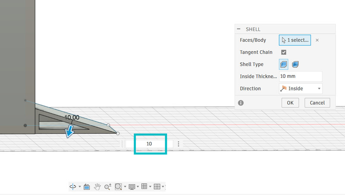345x195 pixels.
Task: Click the drag grip left of value input
Action: 122,144
